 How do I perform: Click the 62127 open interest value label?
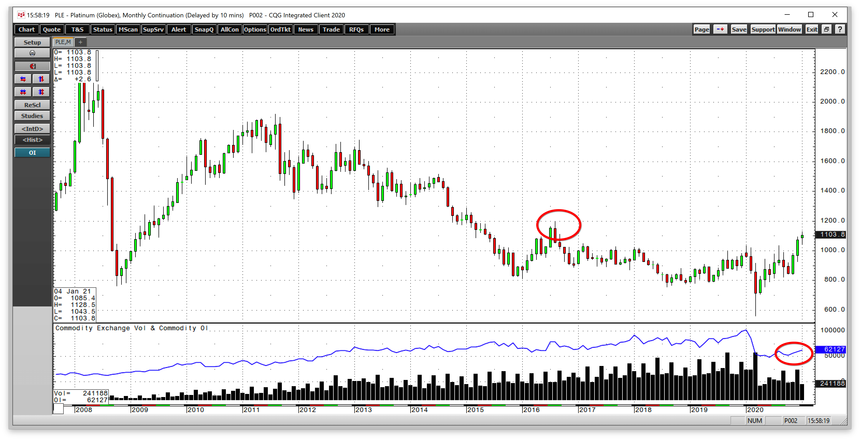(x=831, y=349)
